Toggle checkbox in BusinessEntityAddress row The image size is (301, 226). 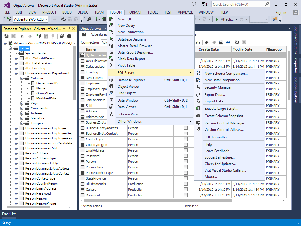pos(186,128)
